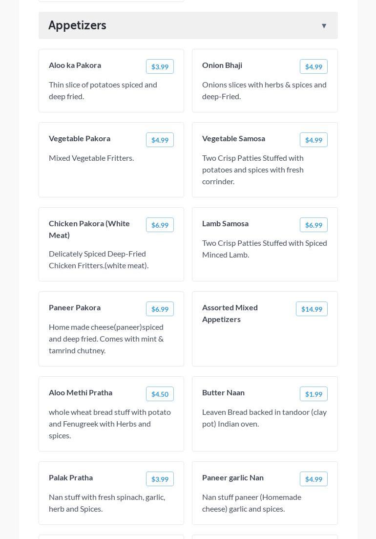This screenshot has width=376, height=539.
Task: Add Paneer Pakora for $6.99
Action: pos(160,309)
